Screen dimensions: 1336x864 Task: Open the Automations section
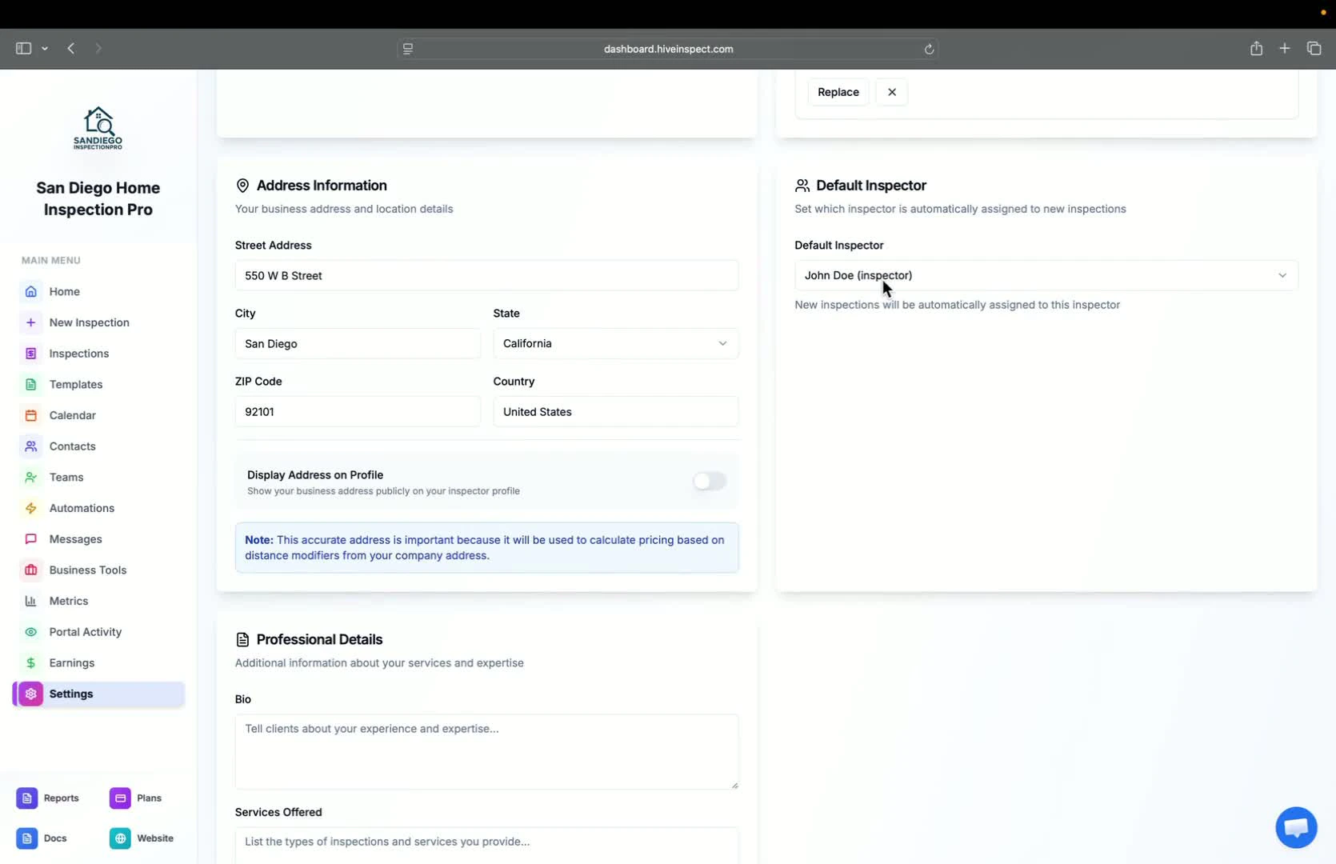82,508
